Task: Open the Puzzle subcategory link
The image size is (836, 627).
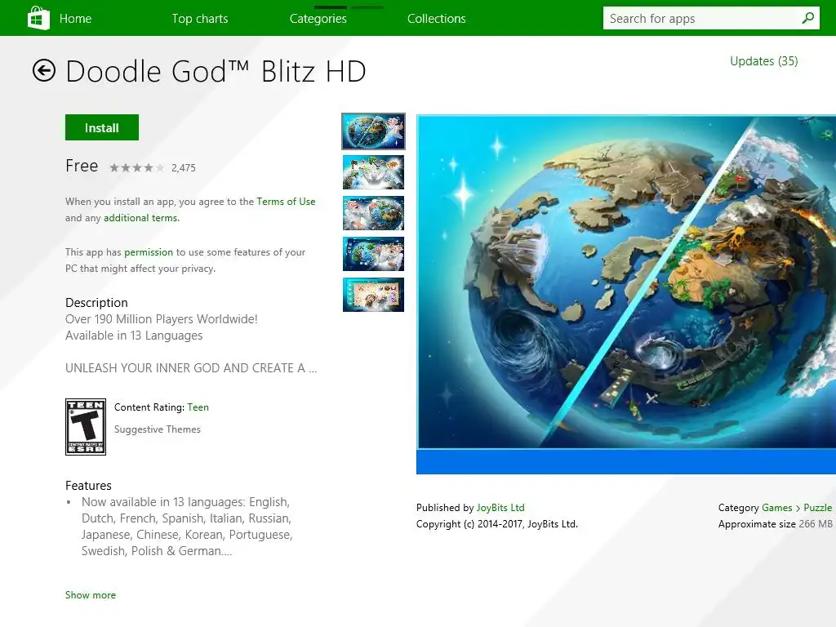Action: (817, 508)
